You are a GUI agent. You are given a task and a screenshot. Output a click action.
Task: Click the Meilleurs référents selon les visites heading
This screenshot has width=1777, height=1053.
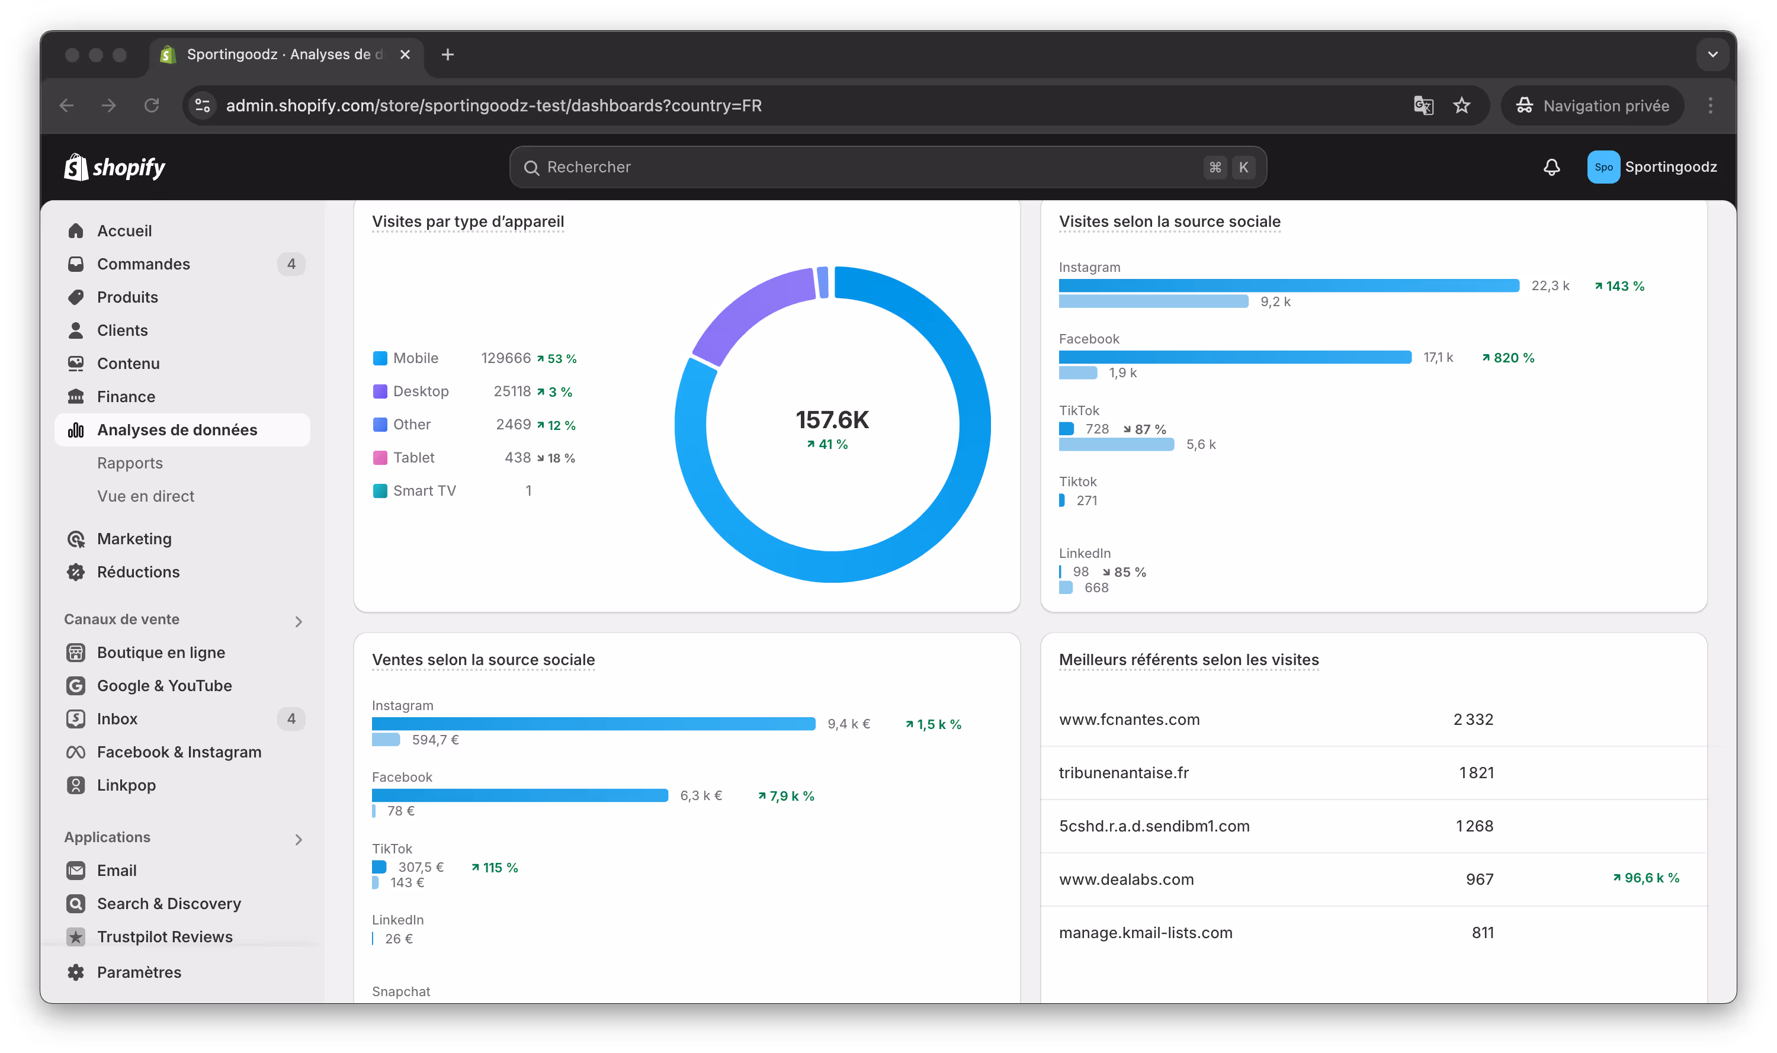(1188, 659)
